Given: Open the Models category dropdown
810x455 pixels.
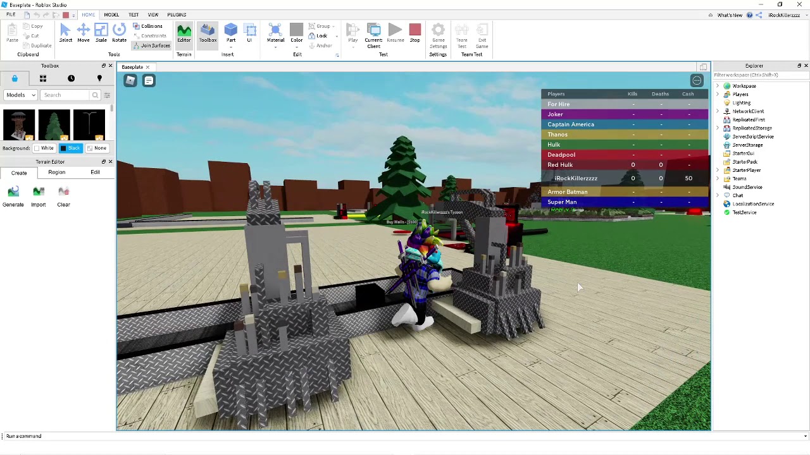Looking at the screenshot, I should click(21, 95).
